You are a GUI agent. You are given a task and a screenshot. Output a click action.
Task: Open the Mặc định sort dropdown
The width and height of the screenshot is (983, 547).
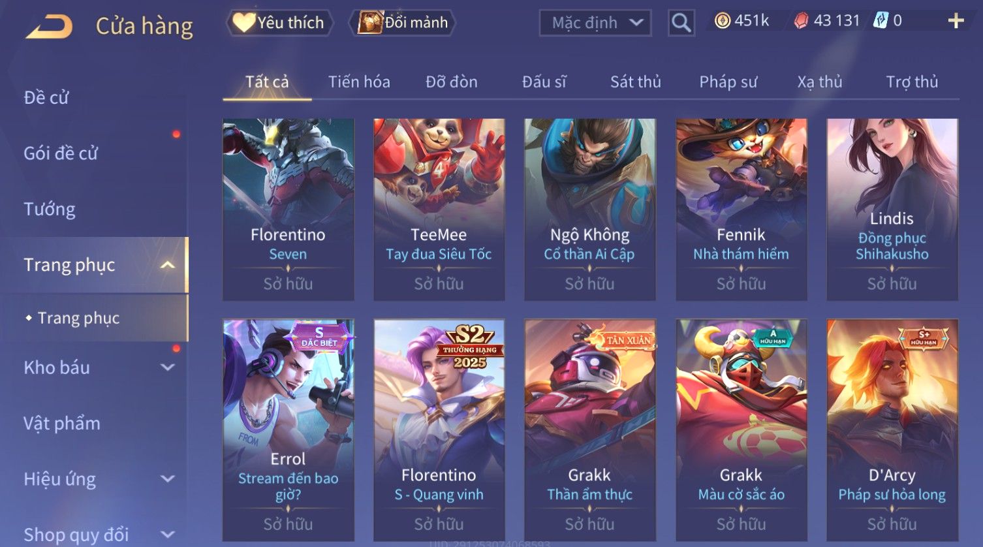(595, 23)
